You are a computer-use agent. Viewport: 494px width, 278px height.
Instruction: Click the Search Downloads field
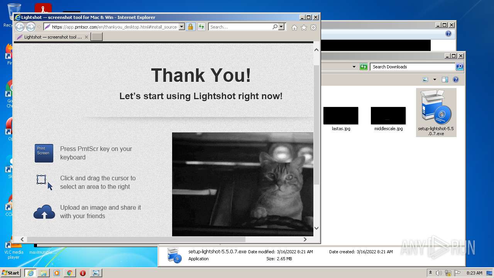(x=413, y=67)
